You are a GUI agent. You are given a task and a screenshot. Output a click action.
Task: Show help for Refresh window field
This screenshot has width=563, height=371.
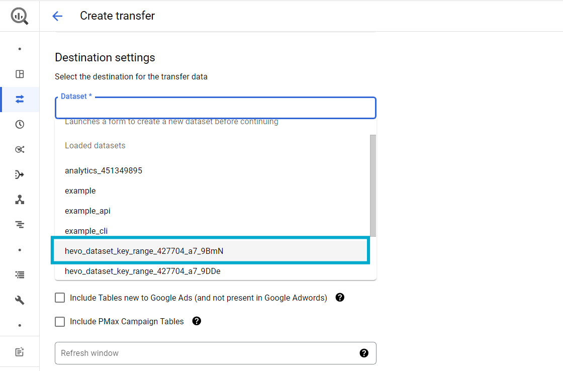[364, 353]
